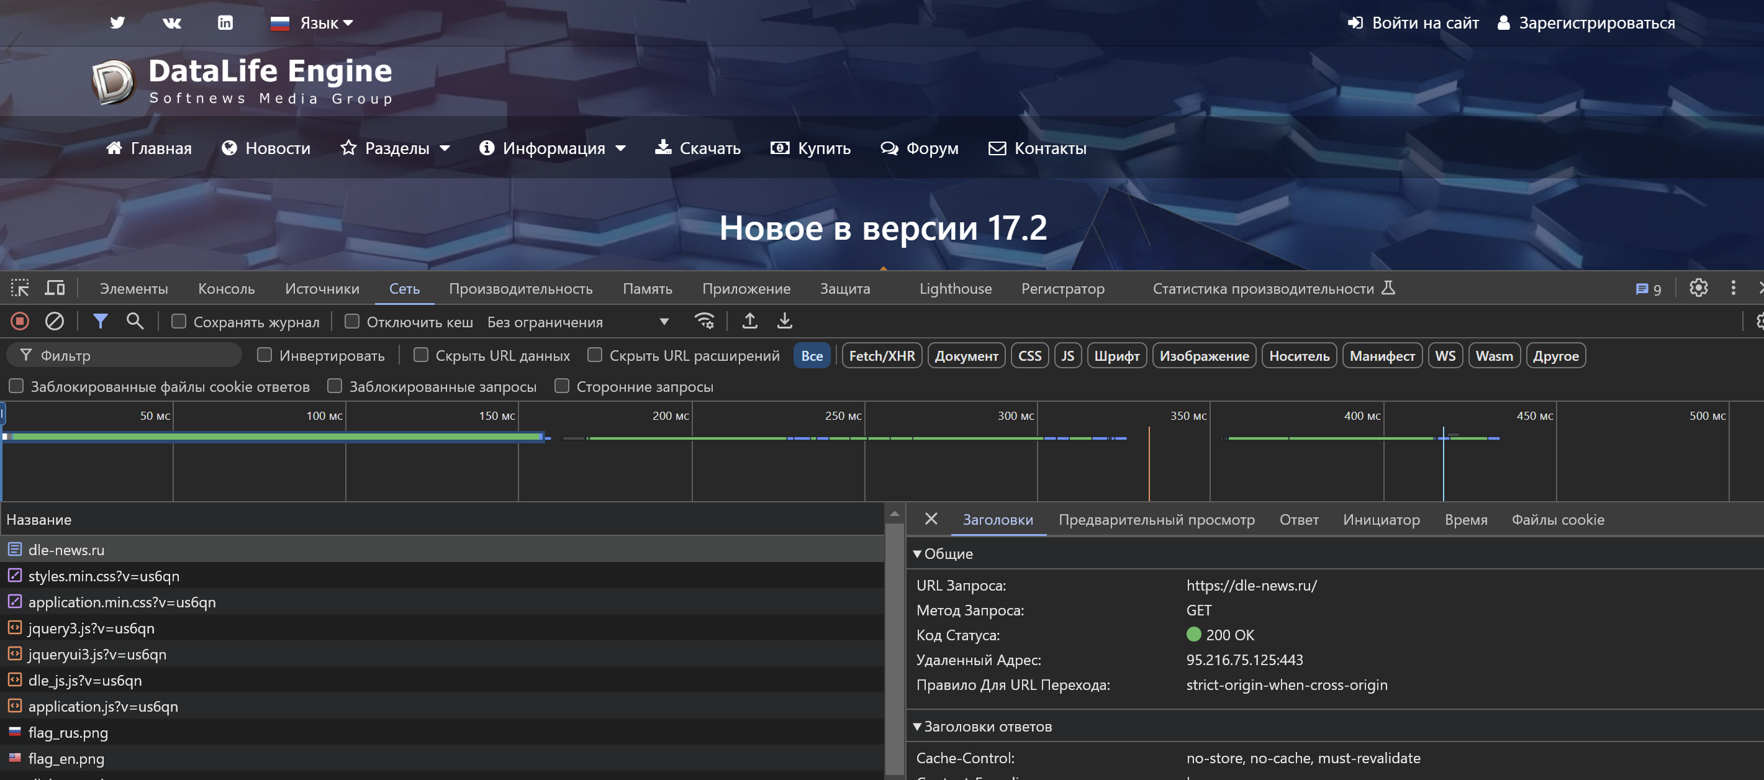Collapse the Заголовки ответов section
The height and width of the screenshot is (780, 1764).
982,726
